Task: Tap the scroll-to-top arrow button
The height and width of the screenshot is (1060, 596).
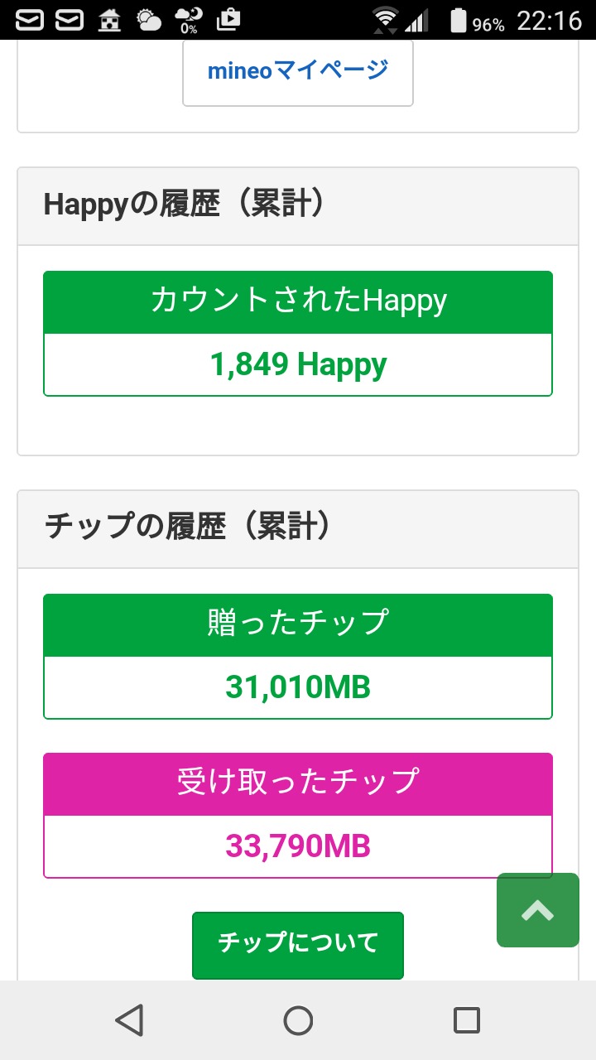Action: point(538,910)
